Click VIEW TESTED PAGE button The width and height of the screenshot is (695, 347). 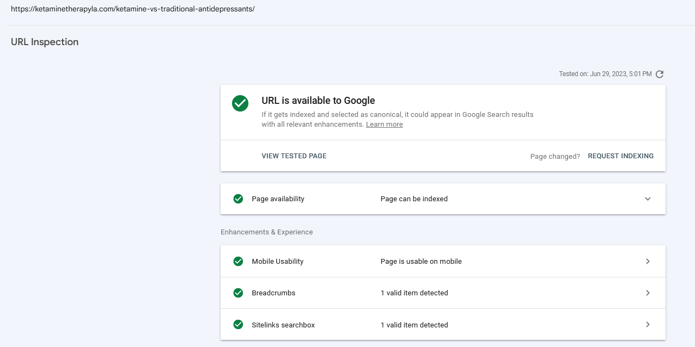point(294,156)
